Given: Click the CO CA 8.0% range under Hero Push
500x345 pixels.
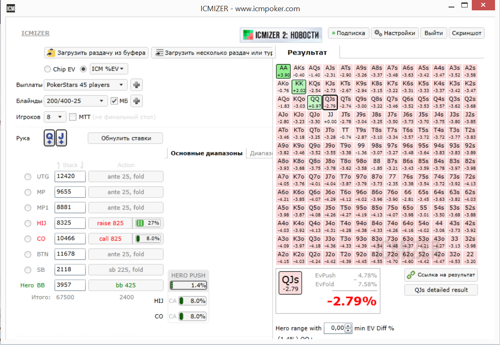Looking at the screenshot, I should click(x=193, y=316).
